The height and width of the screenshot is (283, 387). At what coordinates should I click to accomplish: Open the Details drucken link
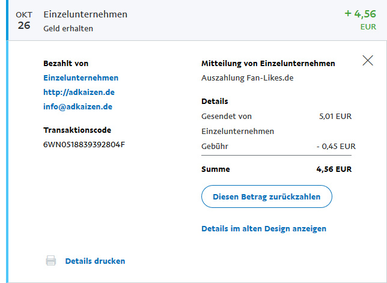click(95, 261)
